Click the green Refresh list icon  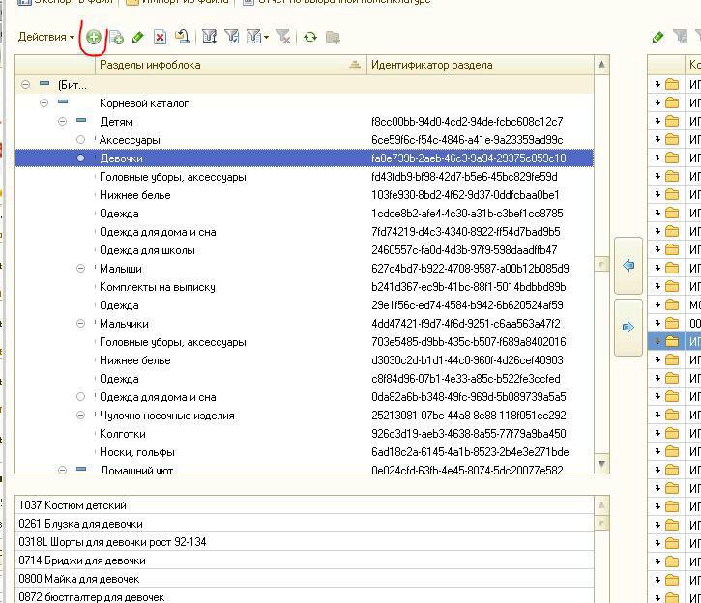point(309,37)
